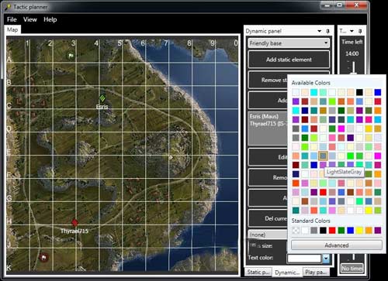388x281 pixels.
Task: Click the Thyrael715 name label on the map
Action: (74, 231)
